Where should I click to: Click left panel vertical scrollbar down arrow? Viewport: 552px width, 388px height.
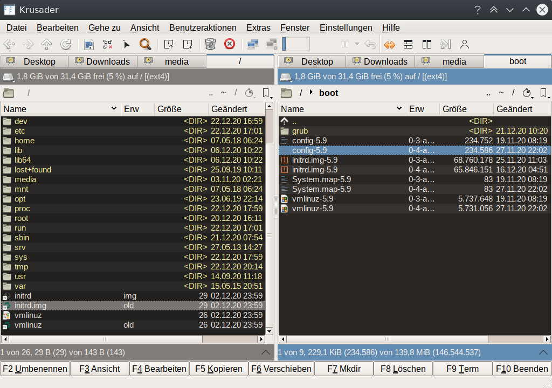coord(270,331)
